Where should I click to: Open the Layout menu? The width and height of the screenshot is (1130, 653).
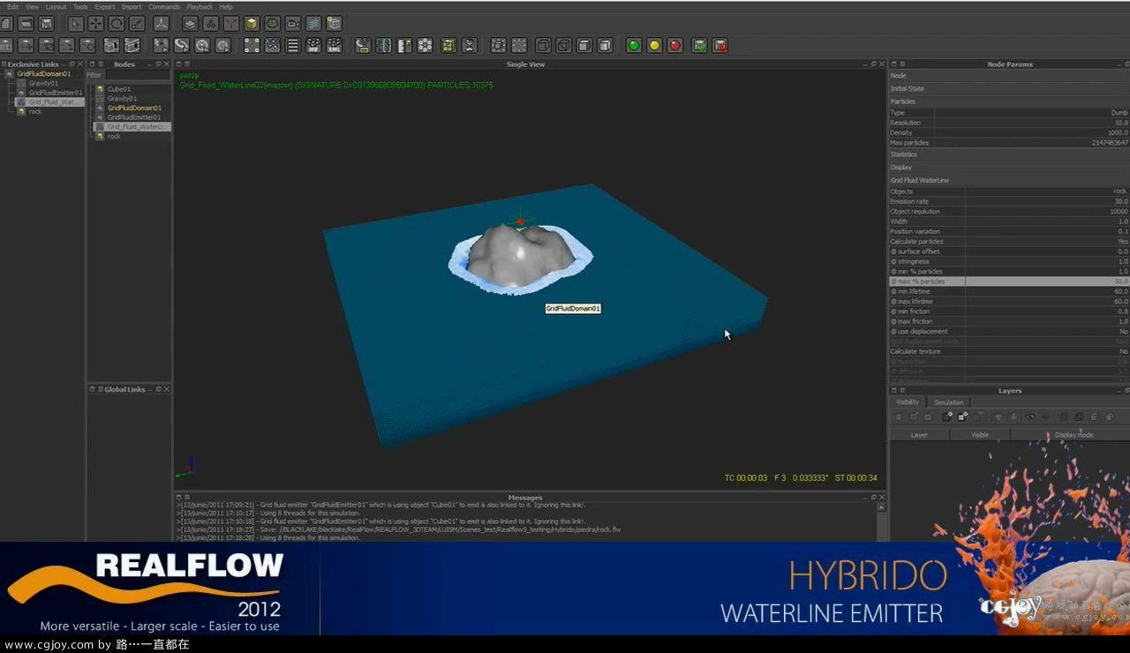56,6
